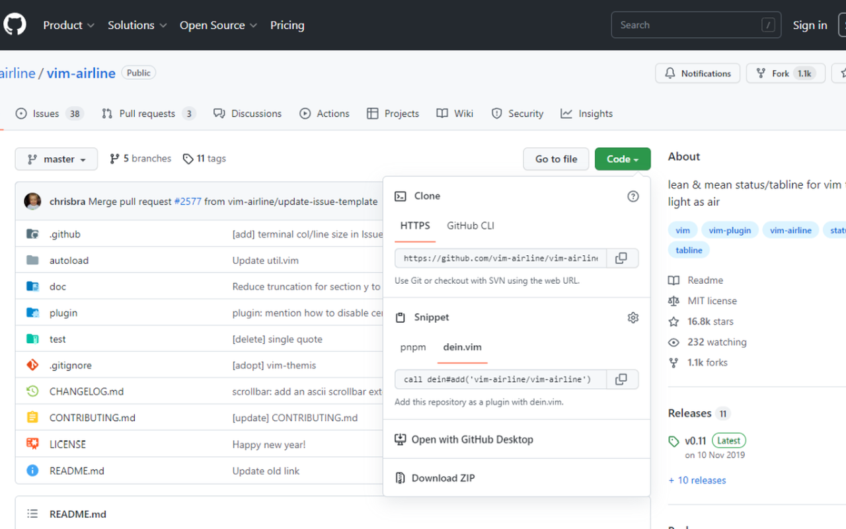Click chrisbra's avatar thumbnail
This screenshot has width=846, height=529.
(x=33, y=202)
